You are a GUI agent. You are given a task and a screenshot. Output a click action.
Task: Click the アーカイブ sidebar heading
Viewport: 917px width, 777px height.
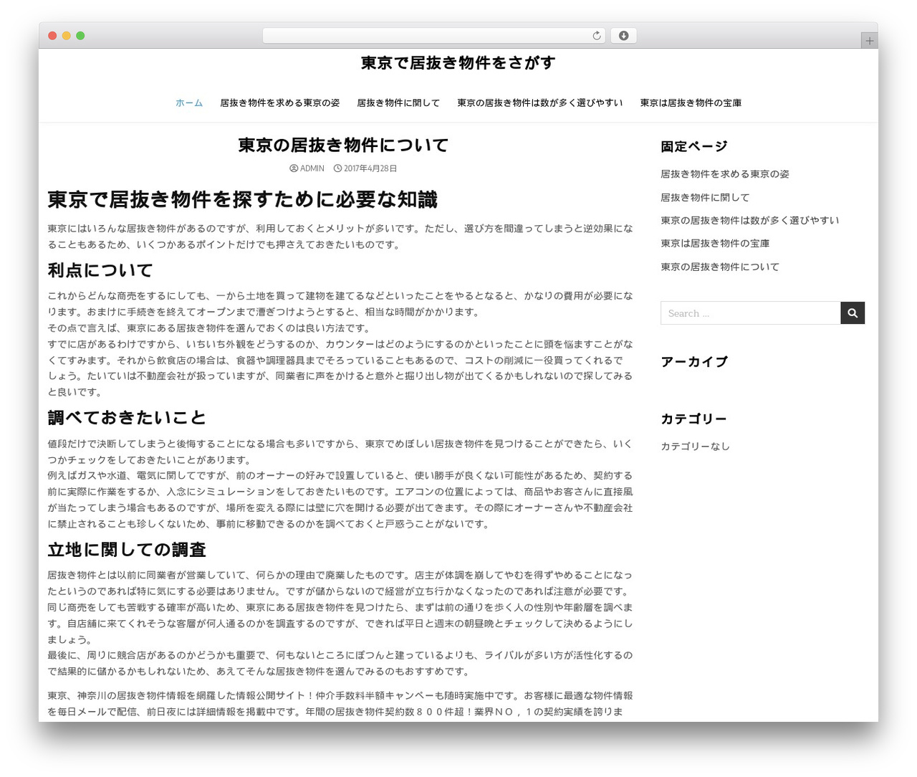click(x=694, y=362)
